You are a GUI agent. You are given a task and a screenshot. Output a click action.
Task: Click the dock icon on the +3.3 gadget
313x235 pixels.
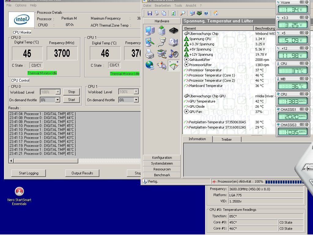pyautogui.click(x=302, y=17)
